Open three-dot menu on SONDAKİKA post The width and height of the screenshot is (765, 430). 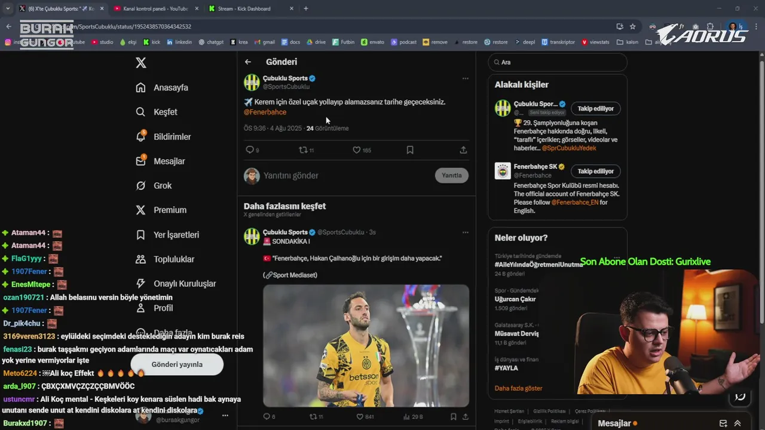tap(465, 232)
